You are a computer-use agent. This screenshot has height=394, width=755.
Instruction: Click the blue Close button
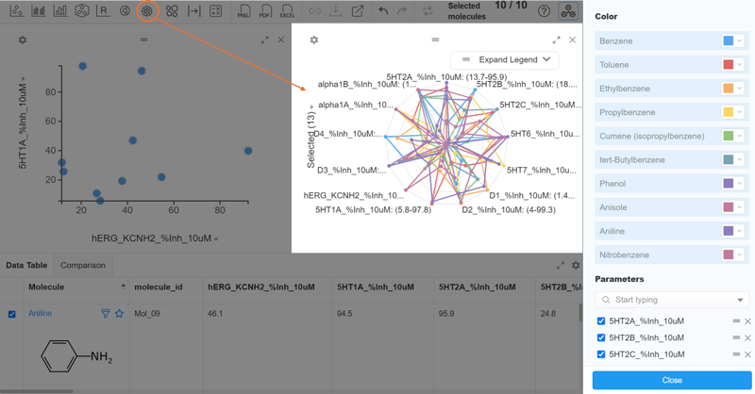(672, 380)
